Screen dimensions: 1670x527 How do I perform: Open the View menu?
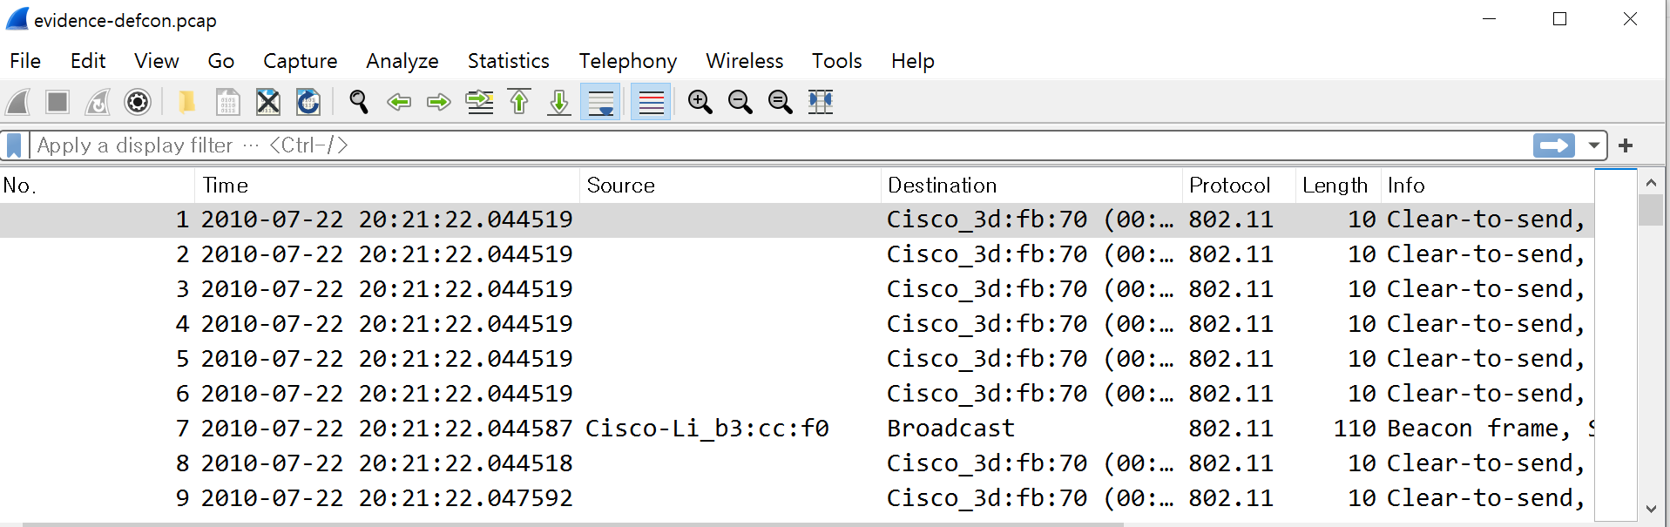157,61
